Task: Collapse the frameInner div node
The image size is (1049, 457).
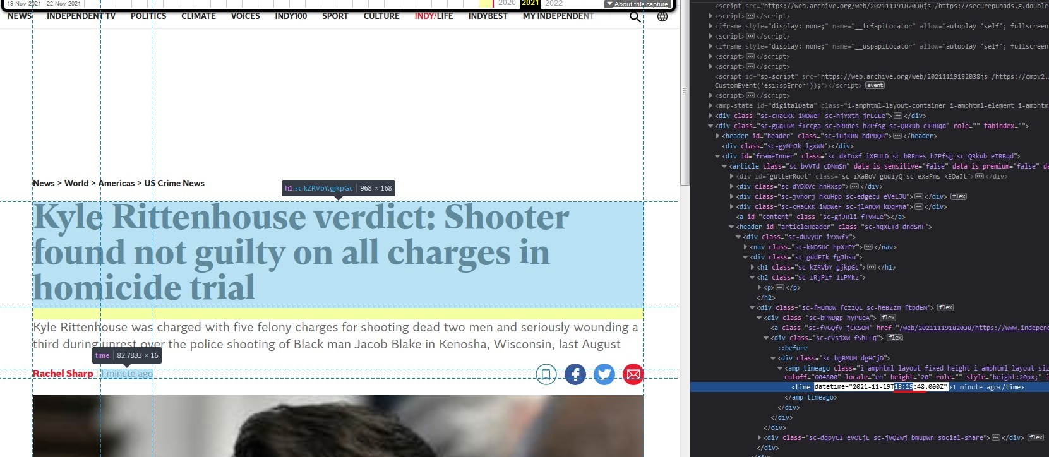Action: click(717, 156)
